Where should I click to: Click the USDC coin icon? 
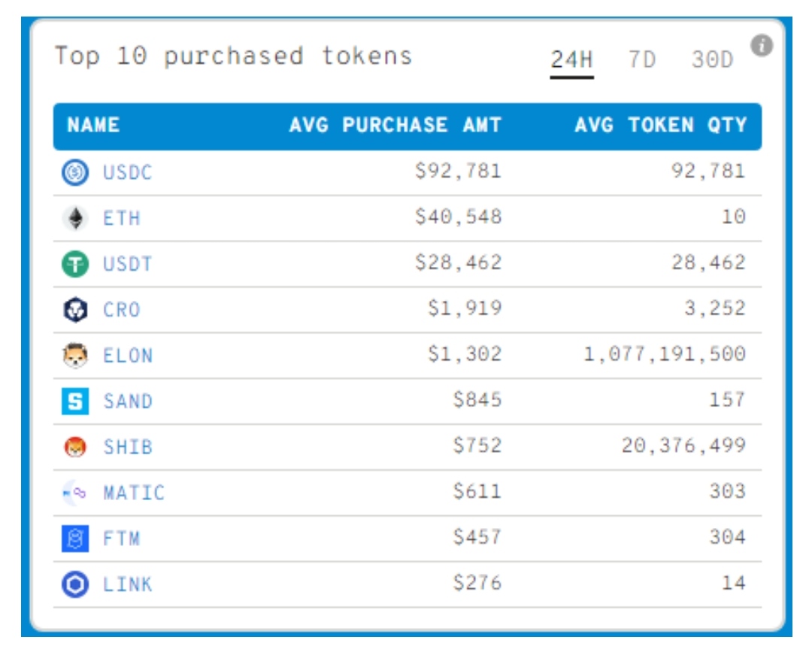pyautogui.click(x=75, y=173)
